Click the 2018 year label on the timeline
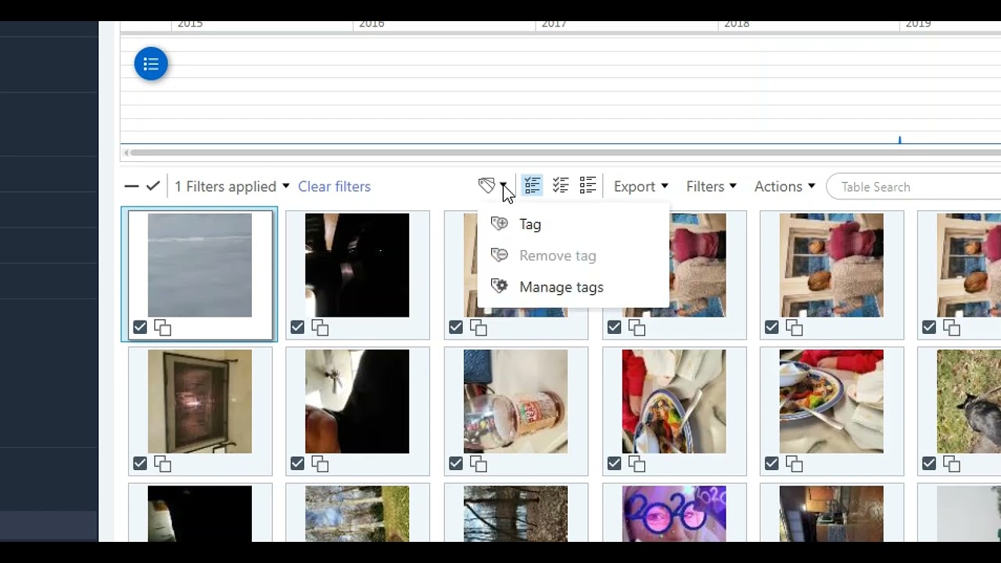 (x=737, y=23)
